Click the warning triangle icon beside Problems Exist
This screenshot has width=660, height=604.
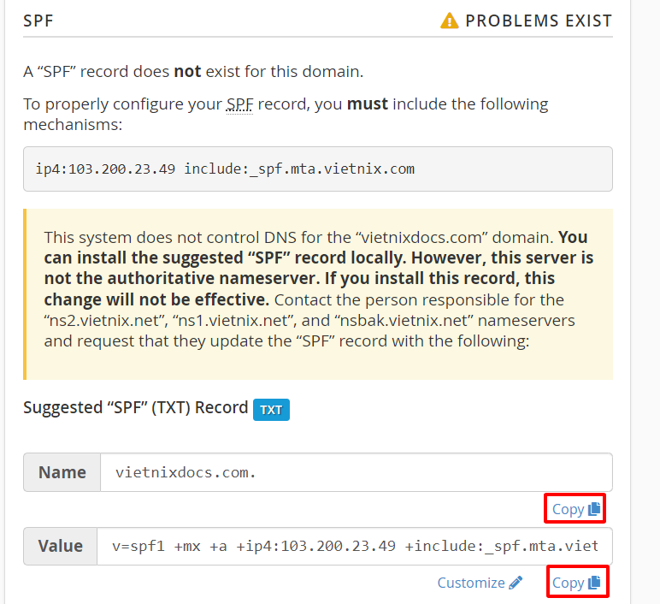[449, 21]
